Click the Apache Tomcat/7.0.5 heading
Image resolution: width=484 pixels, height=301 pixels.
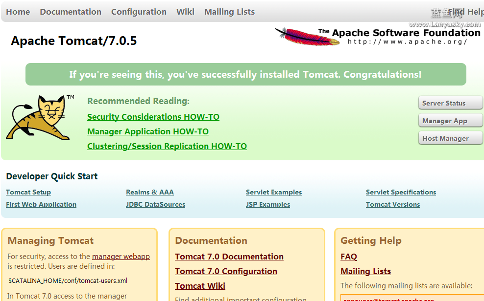click(74, 41)
